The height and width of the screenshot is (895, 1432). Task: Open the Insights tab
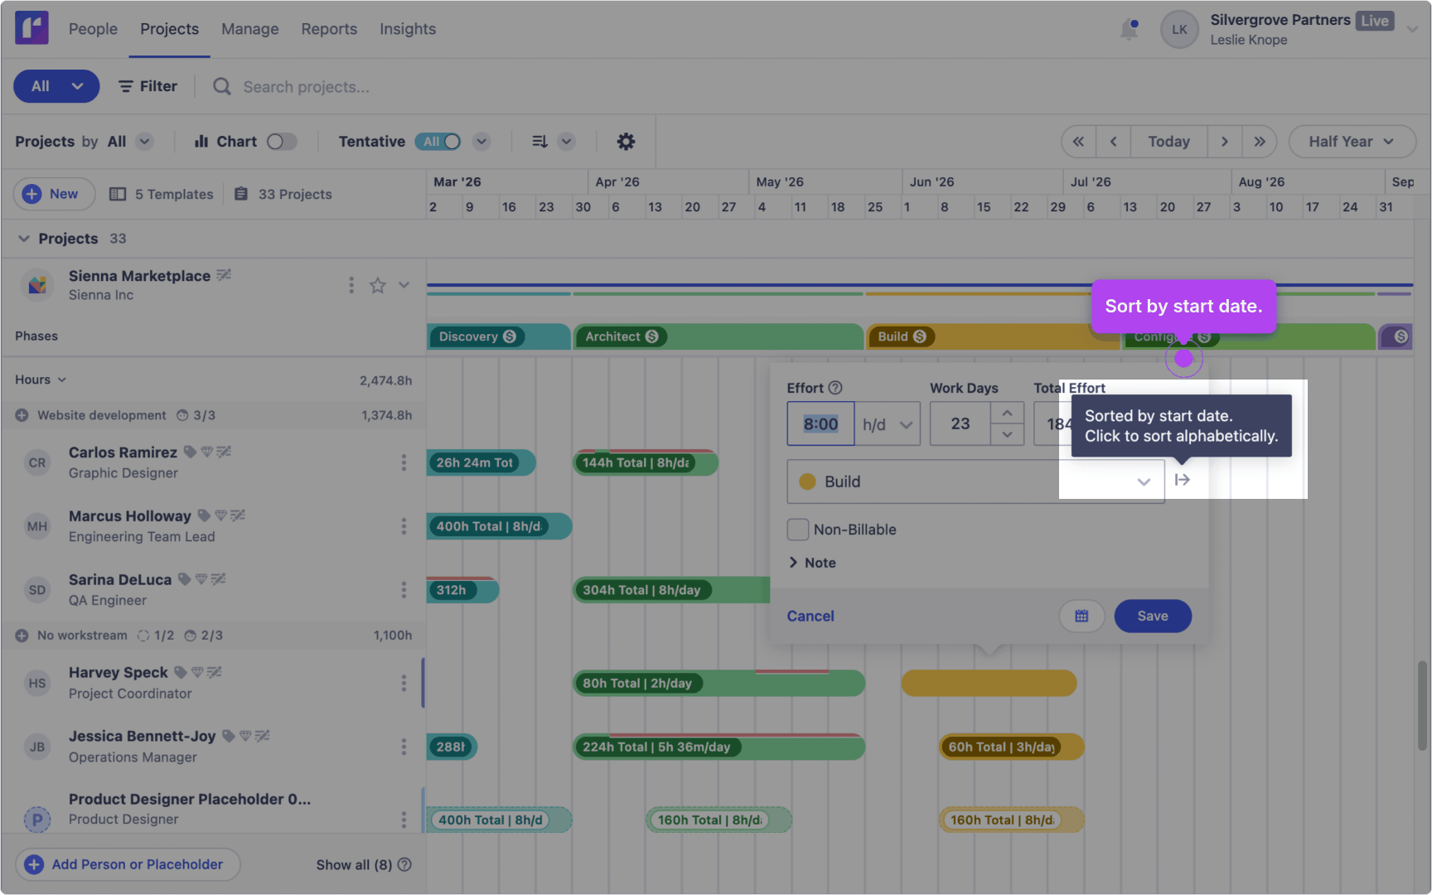407,29
